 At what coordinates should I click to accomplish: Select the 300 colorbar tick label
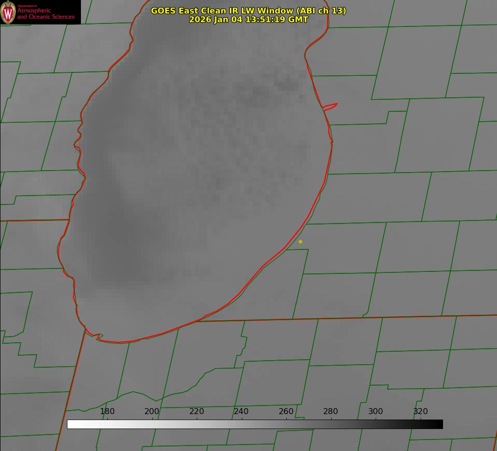[x=376, y=411]
